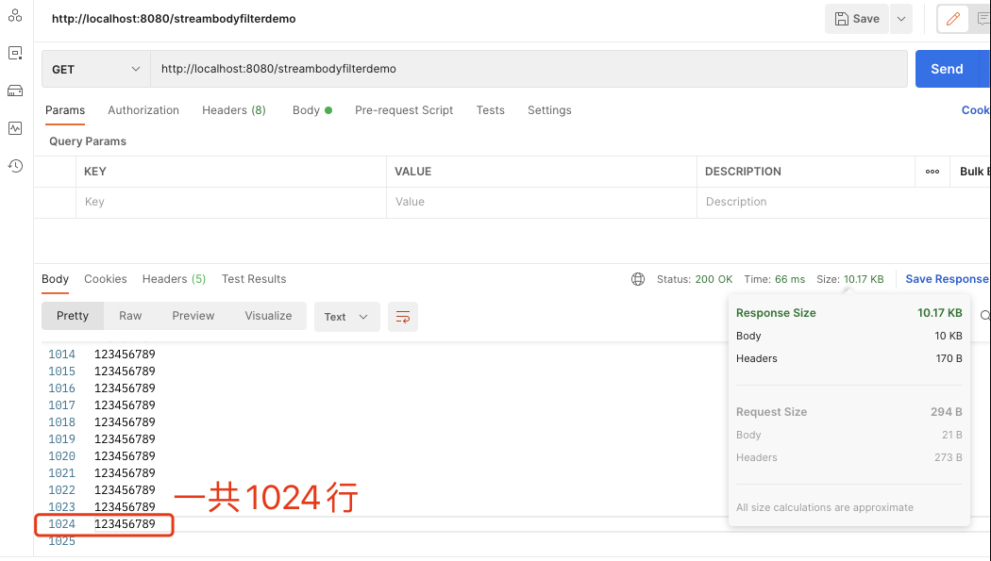Screen dimensions: 991x561
Task: Click the Bulk Edit link
Action: 975,172
